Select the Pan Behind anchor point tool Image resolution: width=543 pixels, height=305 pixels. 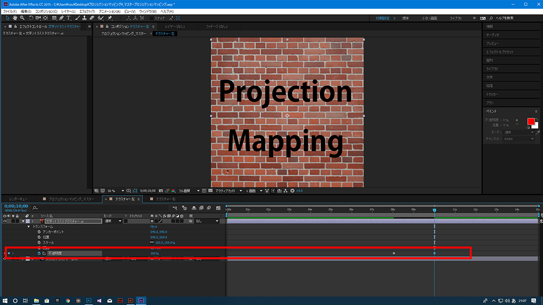(x=46, y=18)
